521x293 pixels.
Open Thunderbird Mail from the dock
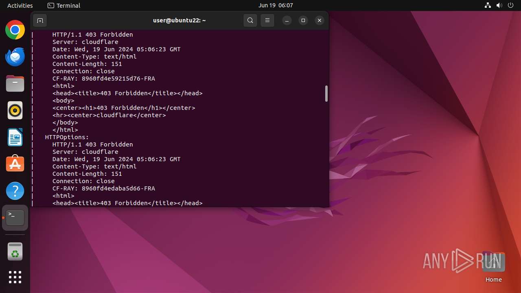click(x=15, y=57)
